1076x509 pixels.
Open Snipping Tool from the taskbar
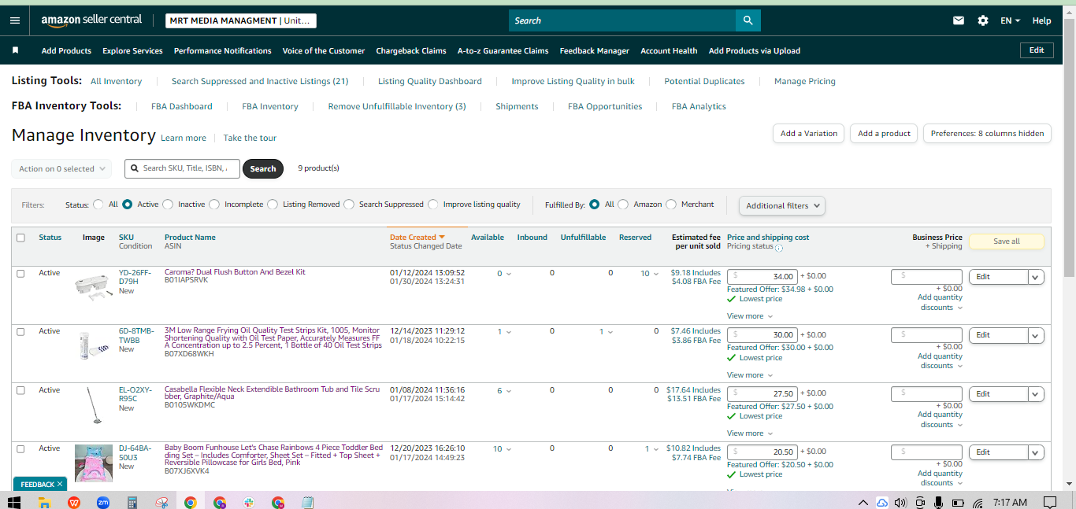click(x=161, y=502)
